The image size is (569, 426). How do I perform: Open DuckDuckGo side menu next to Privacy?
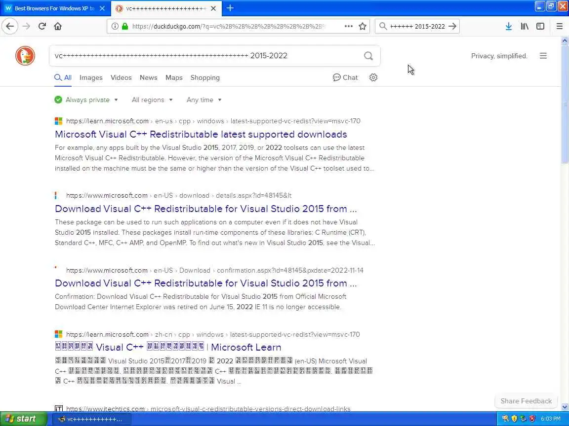(x=543, y=56)
